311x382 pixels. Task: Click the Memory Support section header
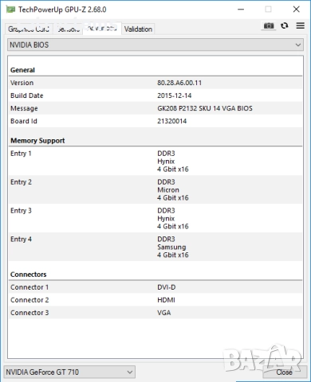pyautogui.click(x=37, y=141)
